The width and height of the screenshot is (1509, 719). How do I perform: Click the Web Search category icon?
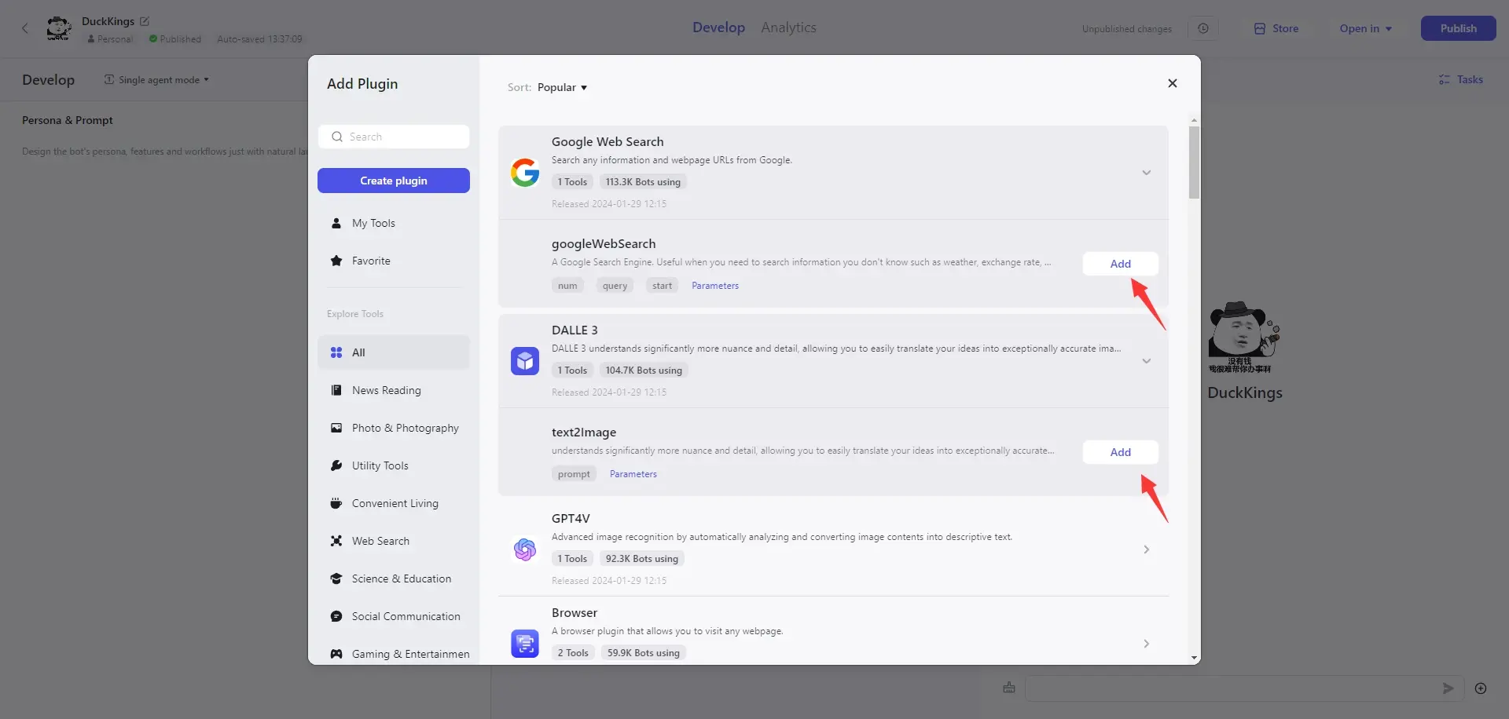(x=336, y=541)
